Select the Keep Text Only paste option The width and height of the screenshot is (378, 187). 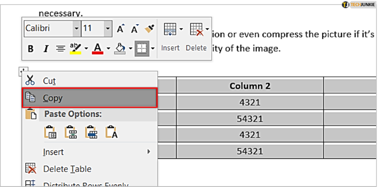click(112, 132)
